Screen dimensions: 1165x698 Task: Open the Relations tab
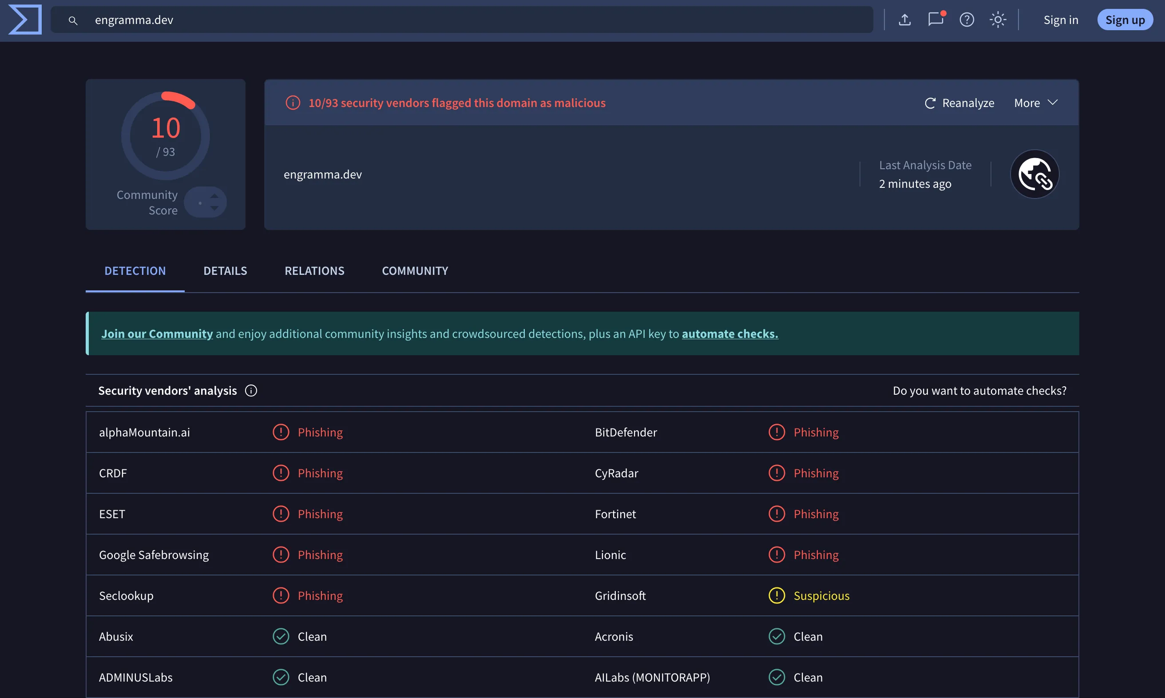314,271
